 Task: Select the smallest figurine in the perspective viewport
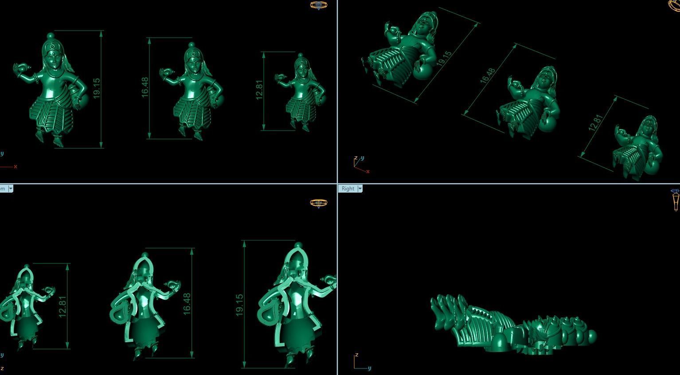pos(637,147)
